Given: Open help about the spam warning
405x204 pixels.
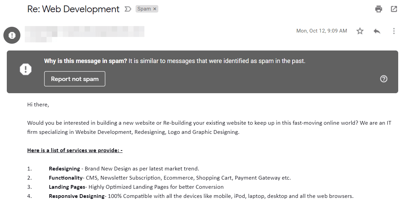Looking at the screenshot, I should [384, 79].
